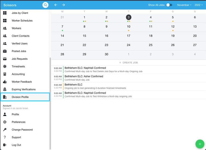Click the Timesheets clock icon
This screenshot has width=206, height=150.
click(5, 66)
